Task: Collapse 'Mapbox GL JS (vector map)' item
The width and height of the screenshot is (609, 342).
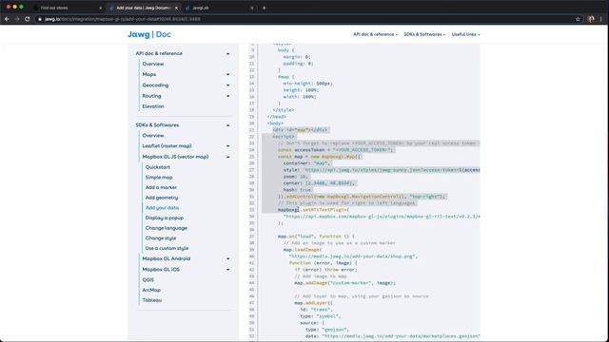Action: 228,157
